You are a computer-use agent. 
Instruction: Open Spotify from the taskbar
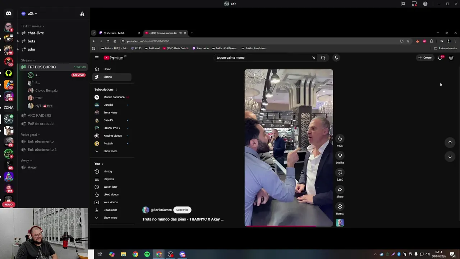(147, 254)
